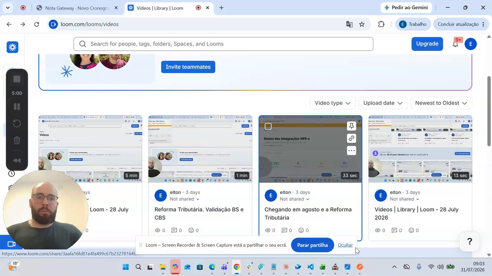Click the Ocultar link
Image resolution: width=492 pixels, height=276 pixels.
tap(345, 245)
